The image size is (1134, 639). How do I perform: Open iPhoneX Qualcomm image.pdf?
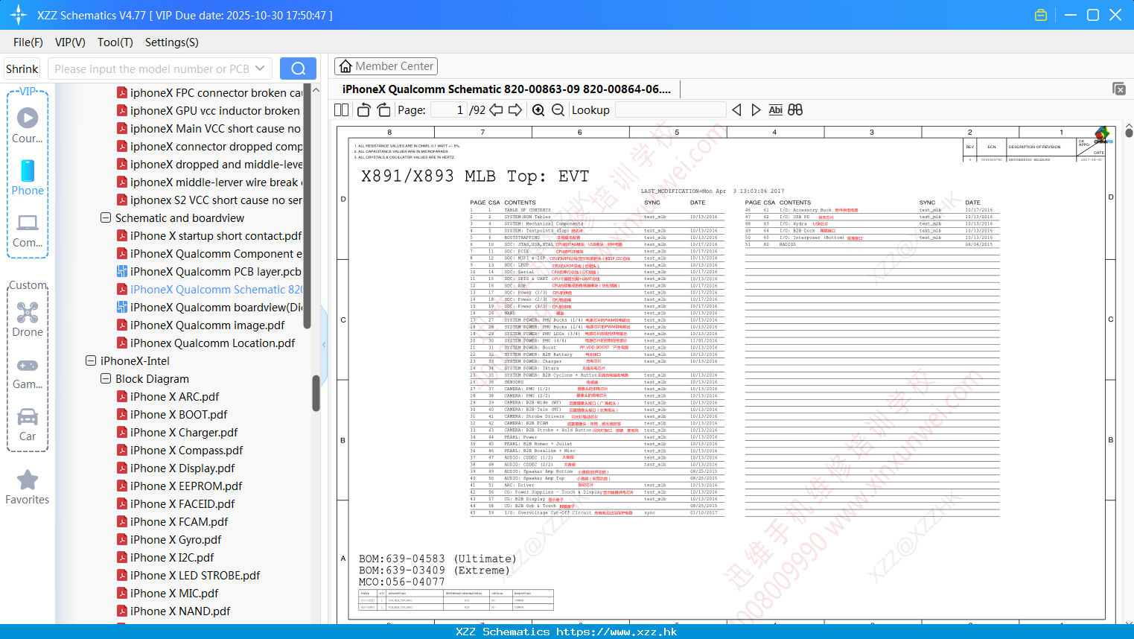click(200, 325)
